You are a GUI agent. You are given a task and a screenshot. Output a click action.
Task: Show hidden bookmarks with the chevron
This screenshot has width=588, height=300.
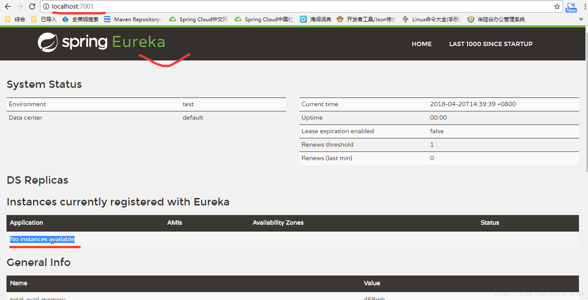coord(581,19)
